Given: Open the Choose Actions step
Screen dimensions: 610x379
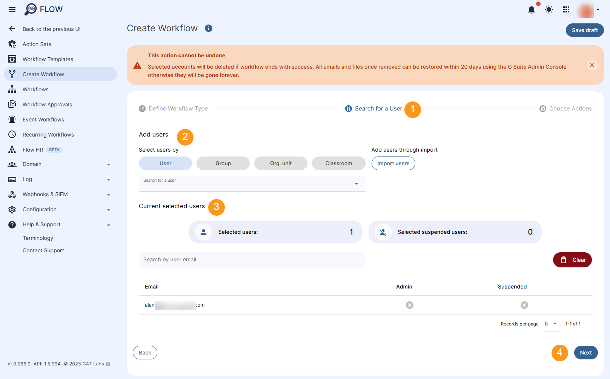Looking at the screenshot, I should point(570,108).
